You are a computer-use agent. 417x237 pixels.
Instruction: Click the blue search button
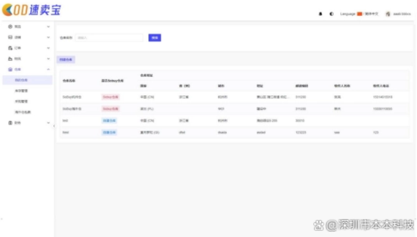(x=154, y=38)
